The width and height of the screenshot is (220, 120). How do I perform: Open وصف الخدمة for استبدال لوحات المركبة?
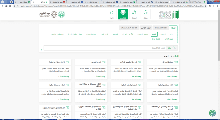[x=136, y=99]
